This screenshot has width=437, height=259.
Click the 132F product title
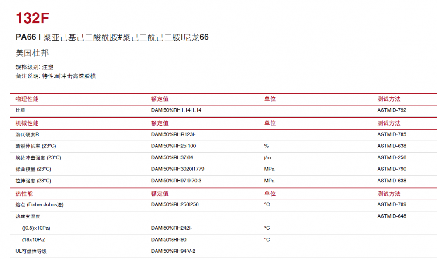[x=32, y=18]
